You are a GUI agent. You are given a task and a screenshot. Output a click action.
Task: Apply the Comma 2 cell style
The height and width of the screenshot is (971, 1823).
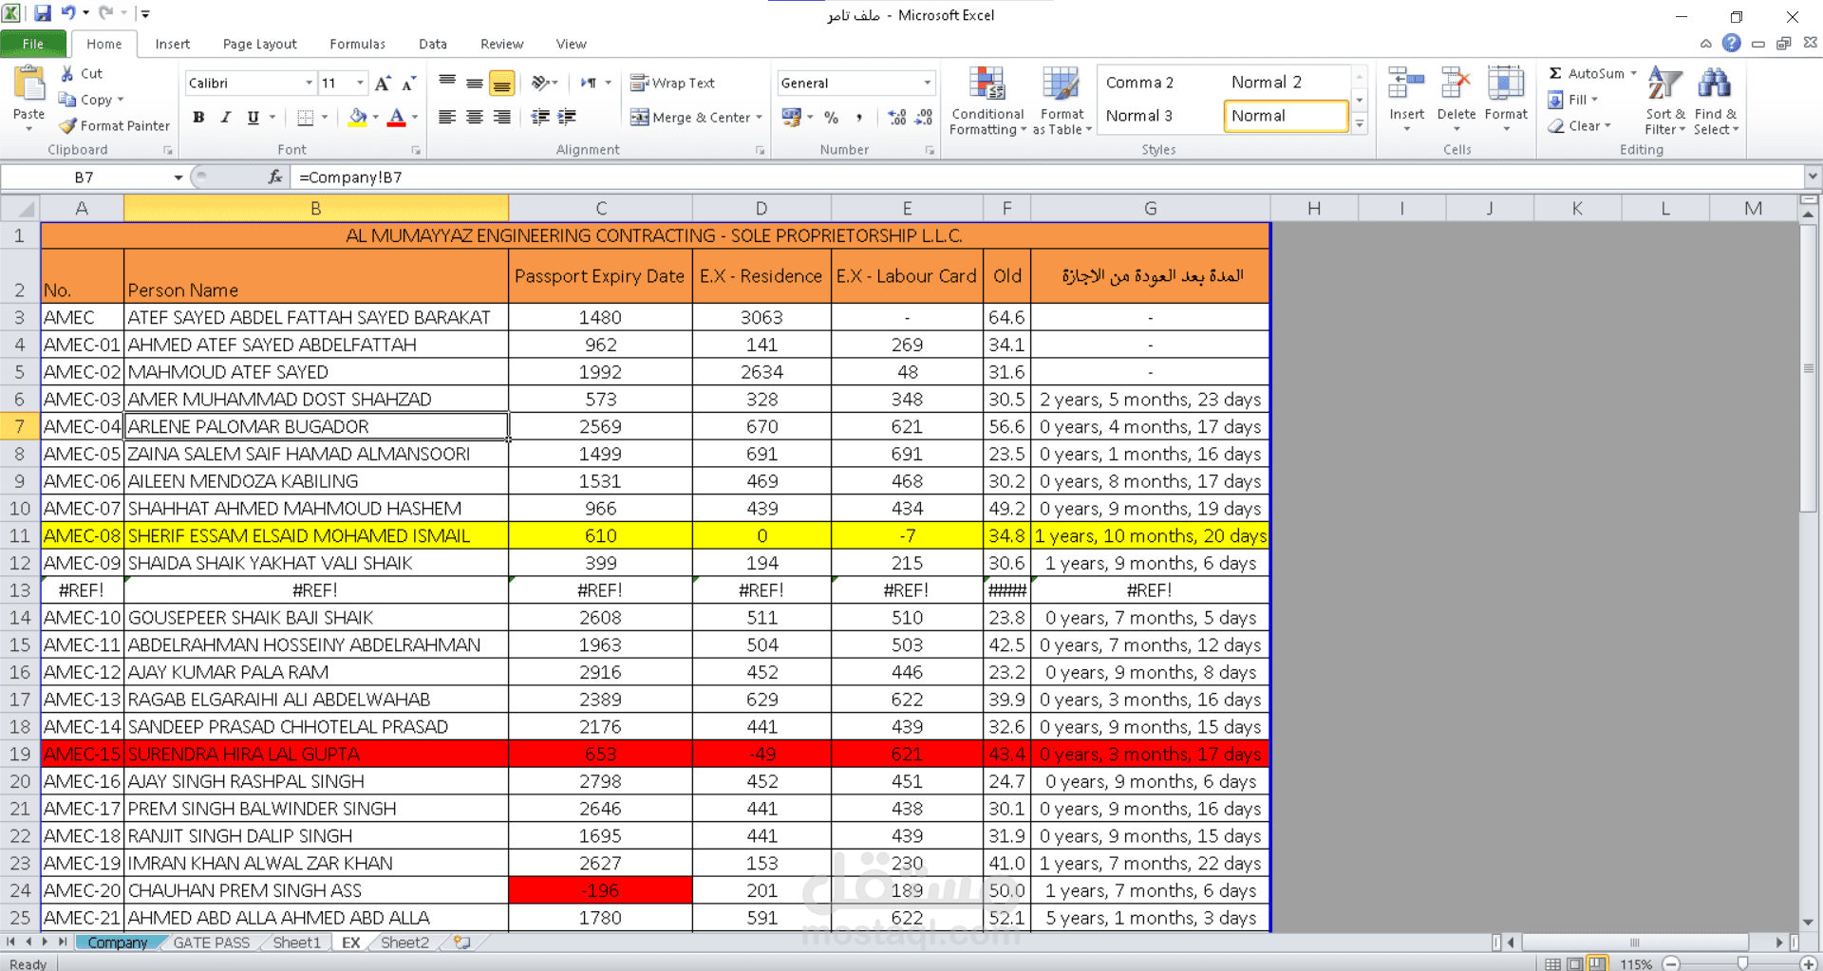(x=1139, y=83)
